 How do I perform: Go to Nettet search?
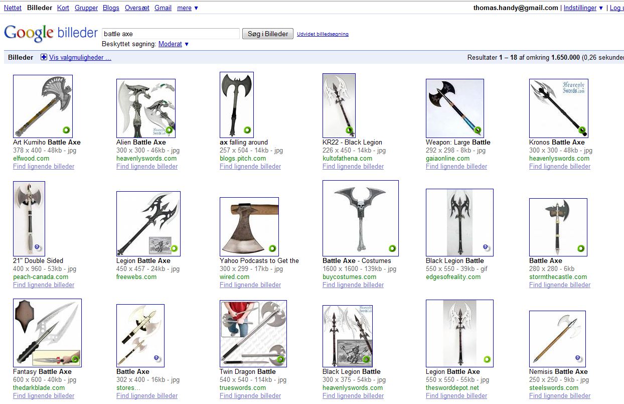coord(13,8)
